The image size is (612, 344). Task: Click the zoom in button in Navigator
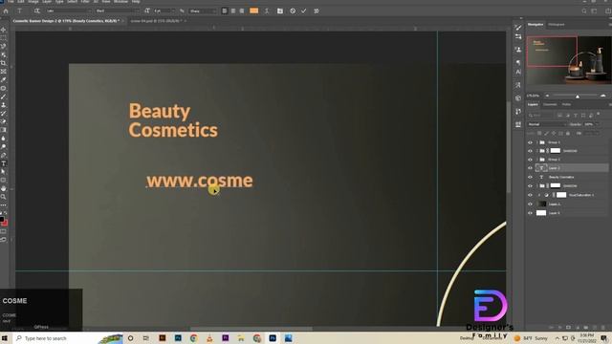[x=603, y=96]
